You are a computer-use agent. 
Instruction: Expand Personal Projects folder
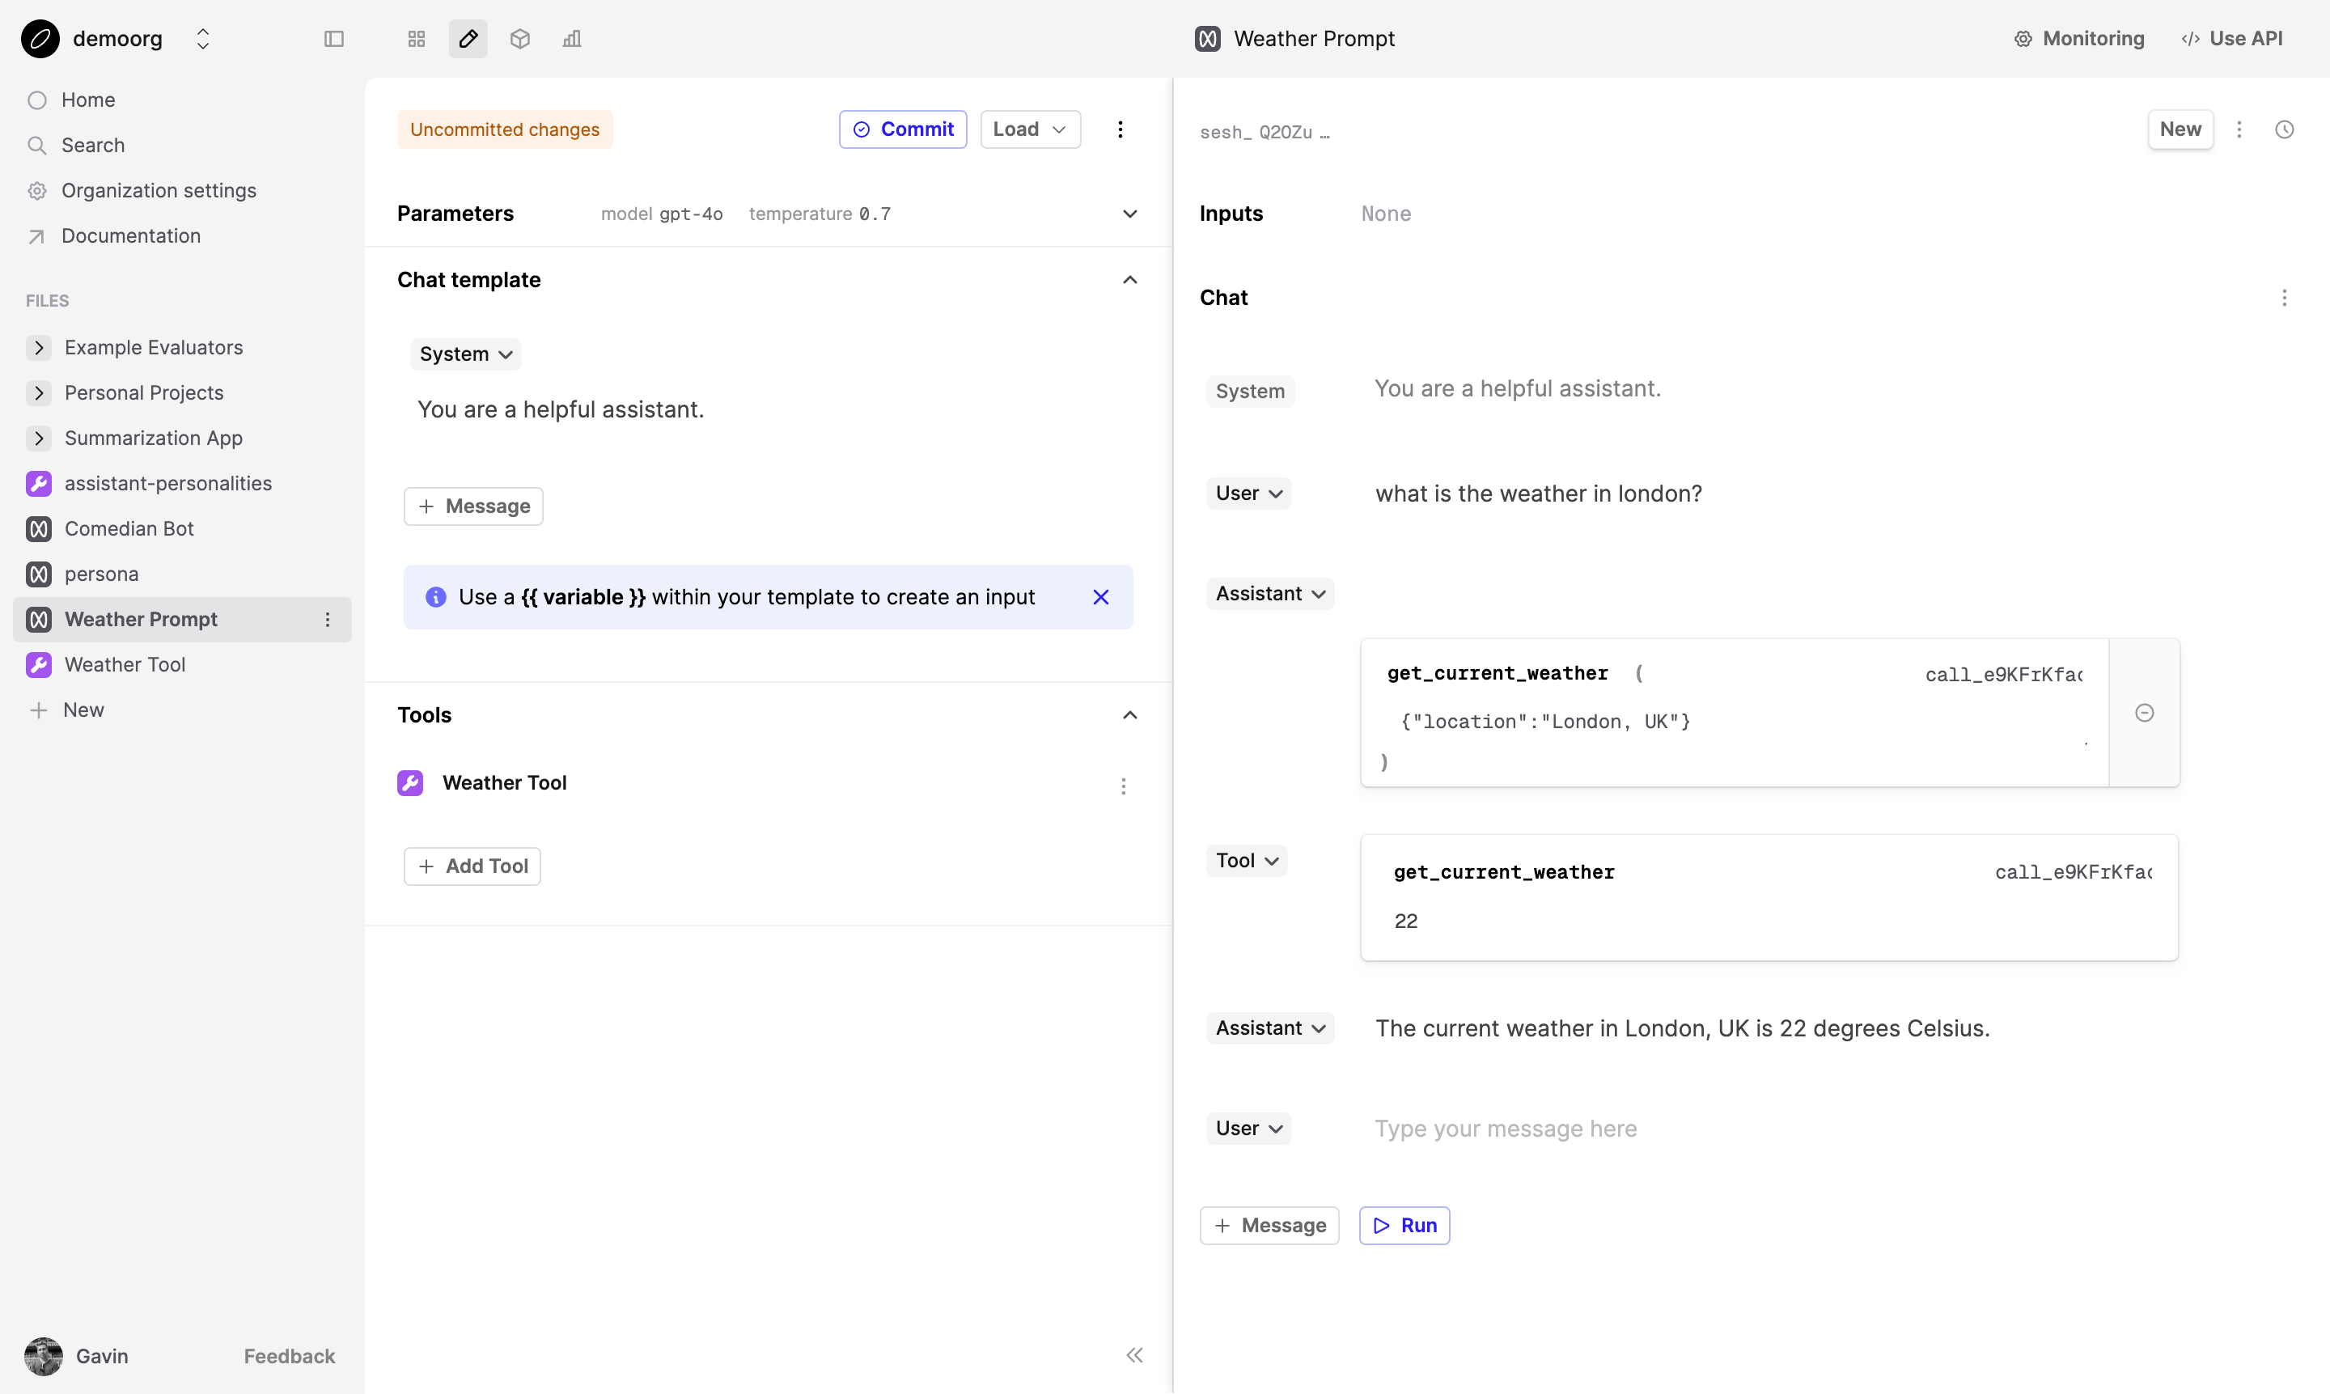(39, 392)
